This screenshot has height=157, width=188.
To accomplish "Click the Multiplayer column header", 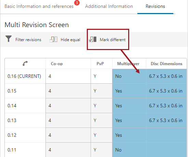I will [128, 64].
